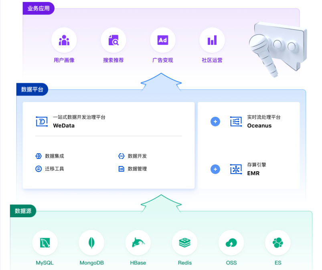The image size is (322, 270).
Task: Click the 用户画像 label text
Action: point(64,60)
